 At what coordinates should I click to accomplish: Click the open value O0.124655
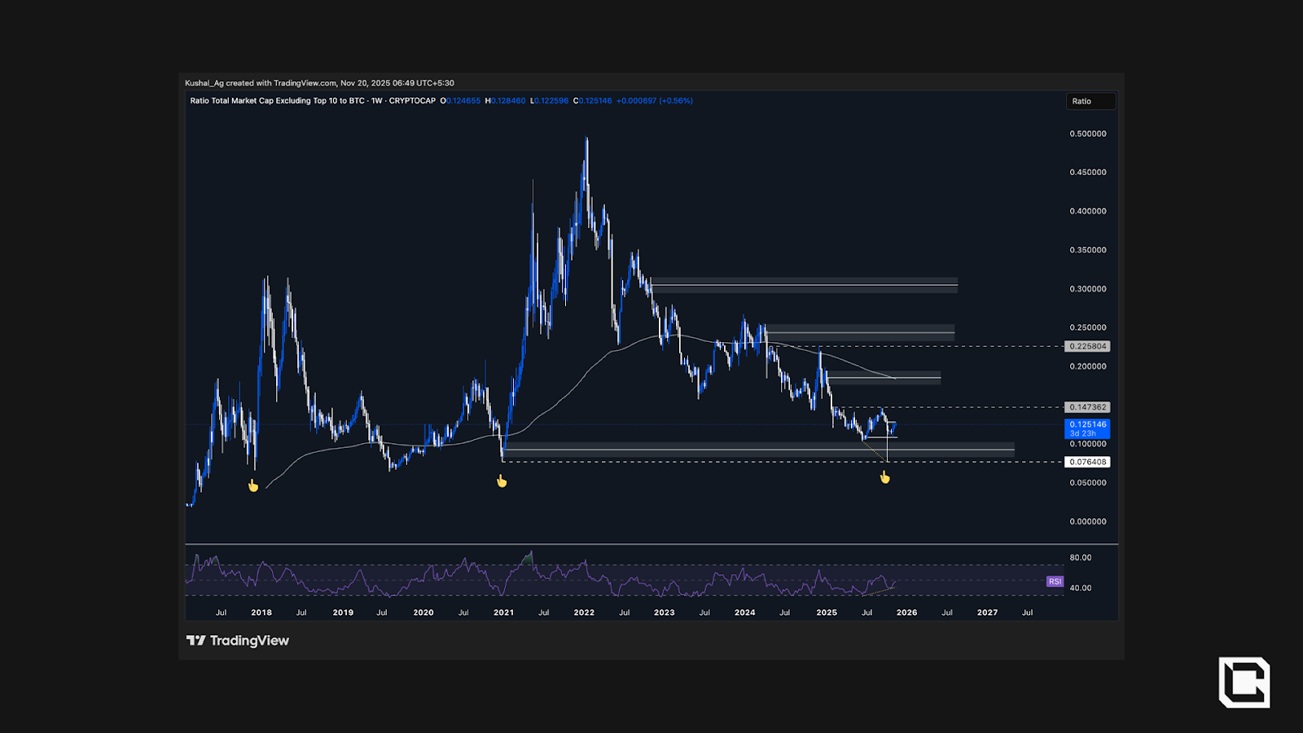pyautogui.click(x=460, y=101)
